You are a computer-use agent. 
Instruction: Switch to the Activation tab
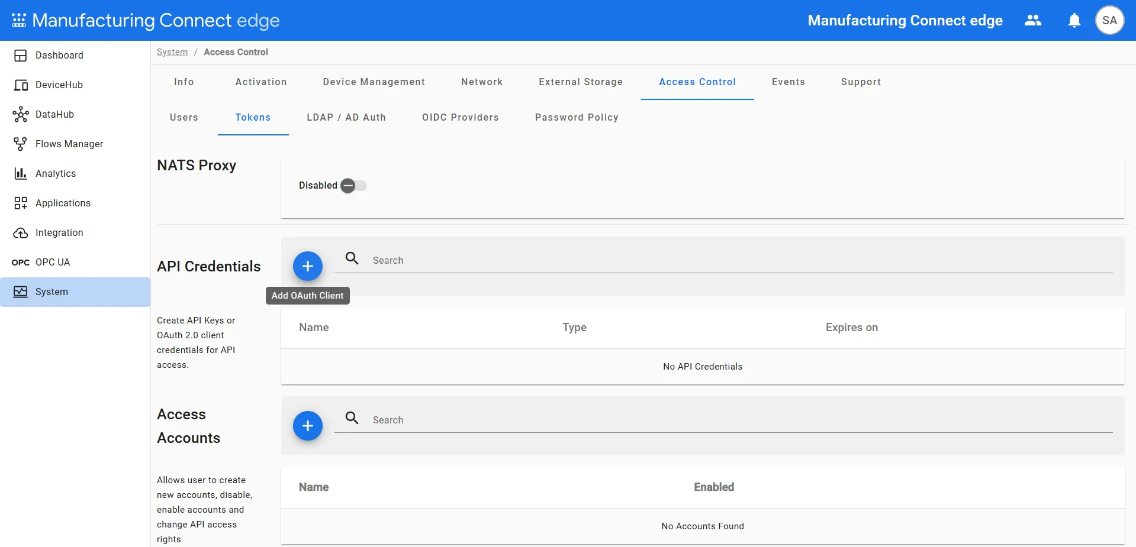click(x=261, y=82)
